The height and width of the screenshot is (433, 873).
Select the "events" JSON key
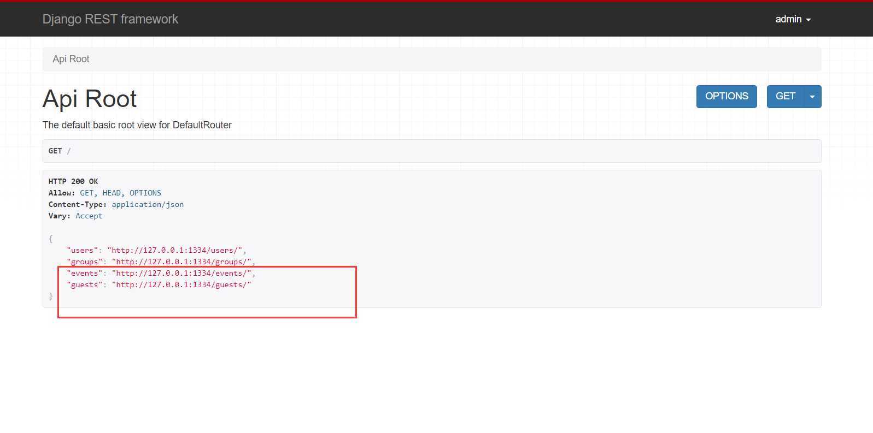coord(84,273)
